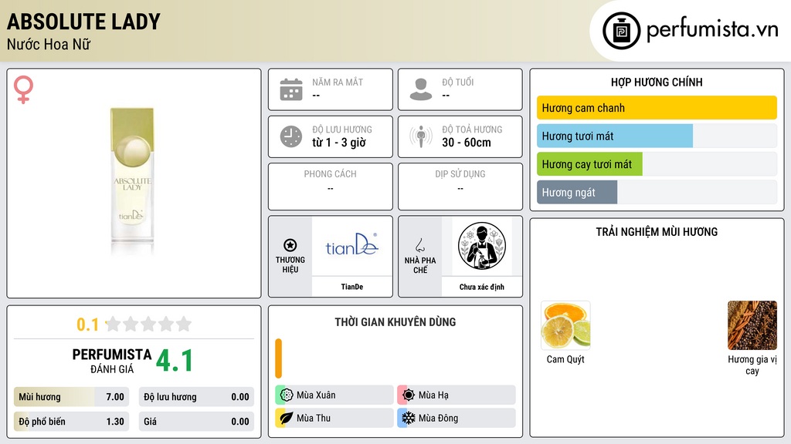Click the "30 - 60cm" value

click(x=467, y=143)
